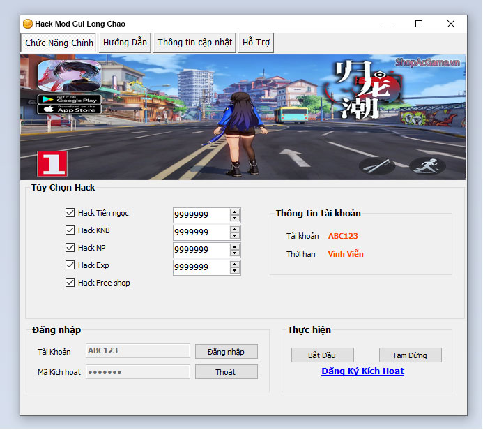
Task: Maximize the Hack Mod window
Action: click(419, 24)
